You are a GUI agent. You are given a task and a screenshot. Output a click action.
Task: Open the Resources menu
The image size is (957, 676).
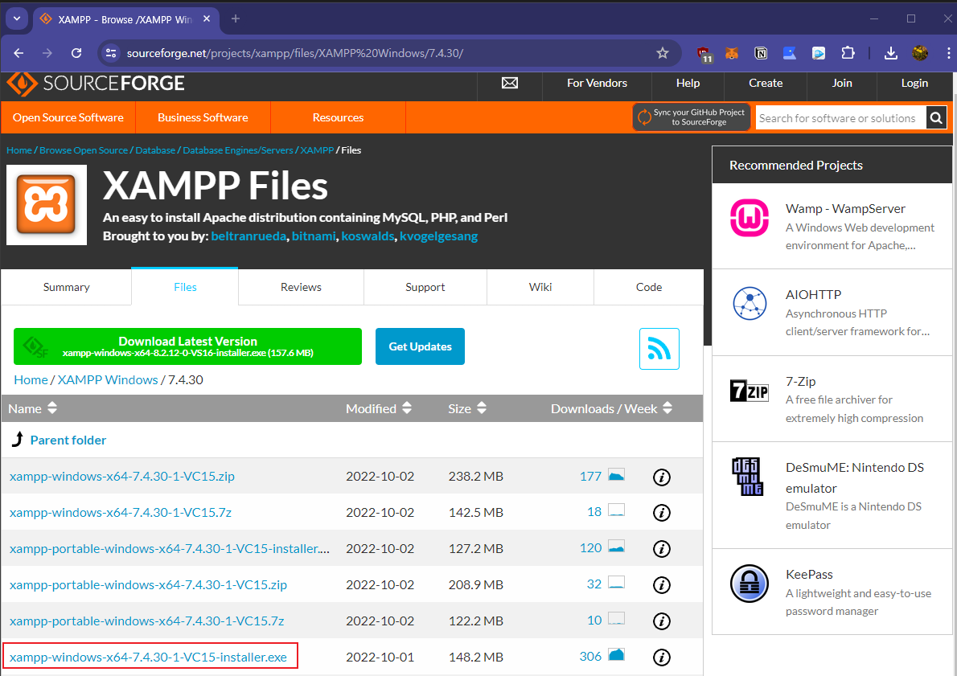tap(338, 117)
